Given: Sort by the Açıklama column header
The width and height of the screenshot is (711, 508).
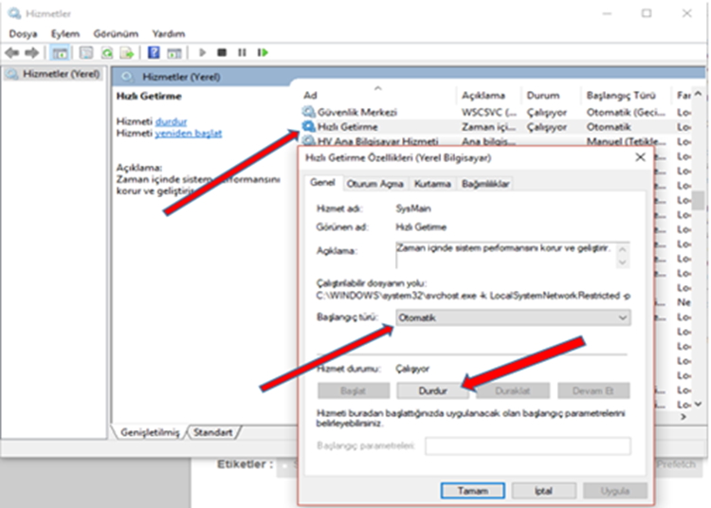Looking at the screenshot, I should point(489,95).
